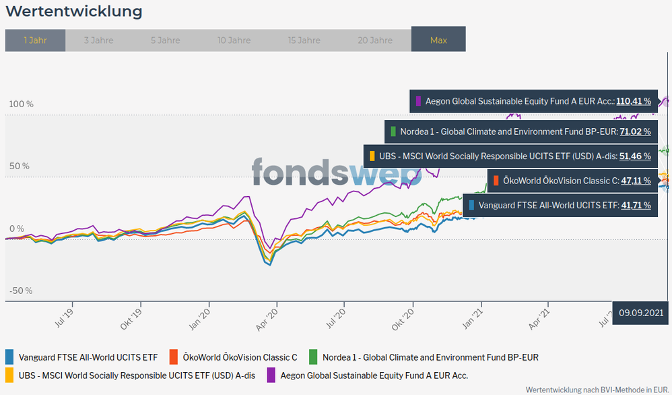Select the 15 Jahre time range
This screenshot has width=672, height=395.
304,40
